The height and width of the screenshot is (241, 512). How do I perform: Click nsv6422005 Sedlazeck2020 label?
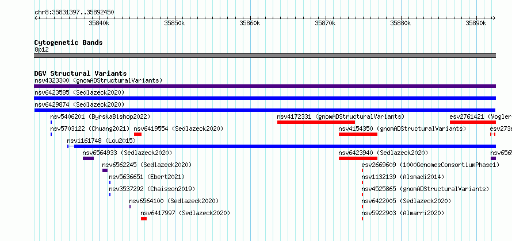(x=406, y=201)
